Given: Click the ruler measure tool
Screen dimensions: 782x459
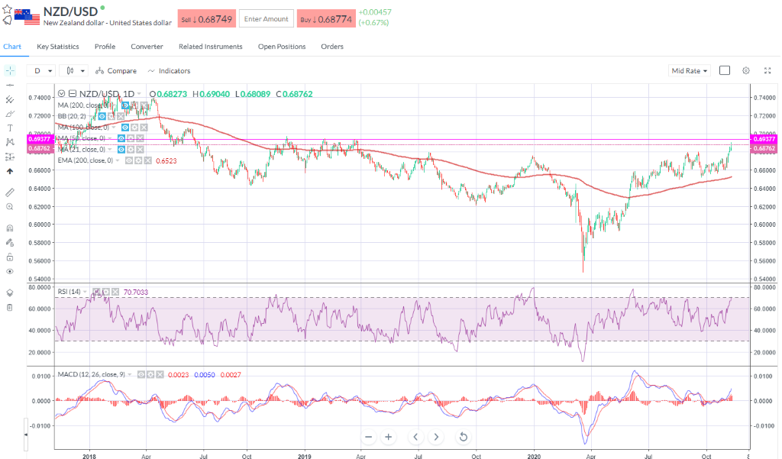Looking at the screenshot, I should pos(10,192).
